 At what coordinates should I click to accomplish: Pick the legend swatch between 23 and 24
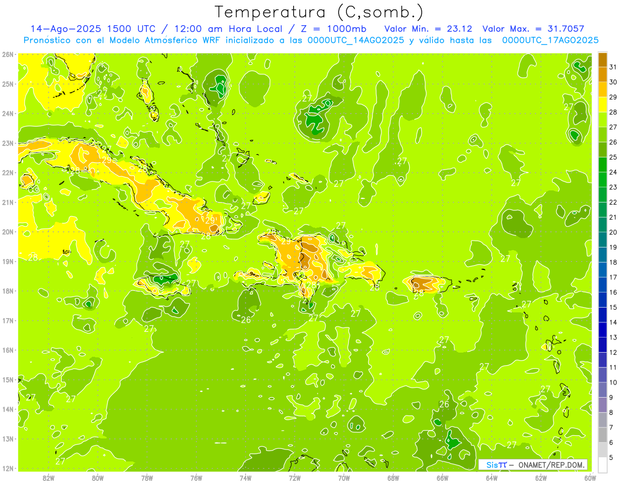(x=602, y=179)
